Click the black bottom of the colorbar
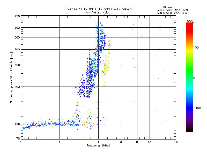 click(189, 130)
